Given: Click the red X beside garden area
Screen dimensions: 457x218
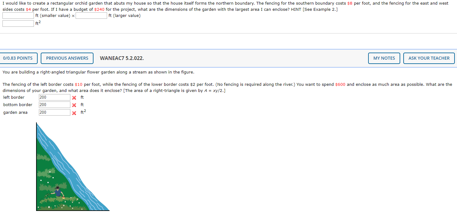Looking at the screenshot, I should tap(74, 113).
